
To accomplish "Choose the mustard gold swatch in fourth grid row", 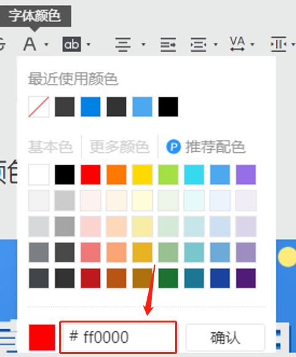I will [x=142, y=252].
